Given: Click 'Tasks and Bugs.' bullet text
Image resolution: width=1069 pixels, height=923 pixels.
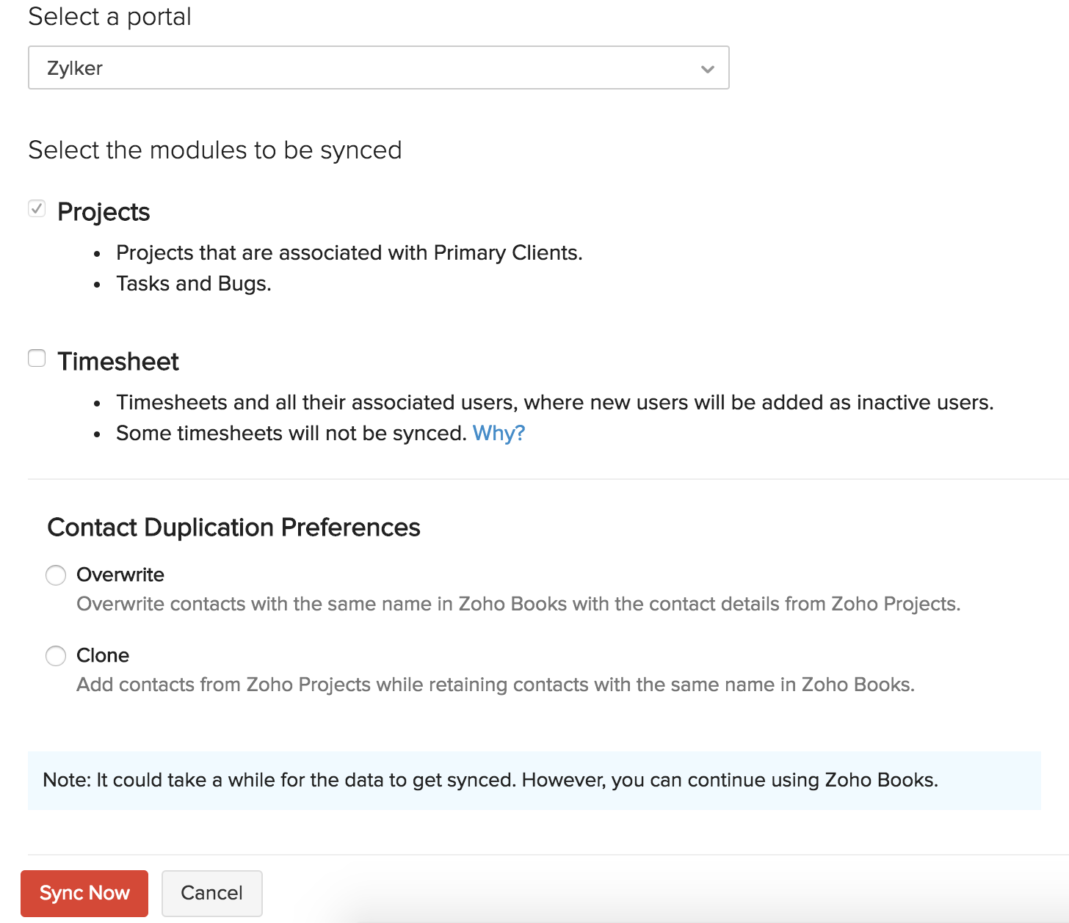Looking at the screenshot, I should click(194, 283).
